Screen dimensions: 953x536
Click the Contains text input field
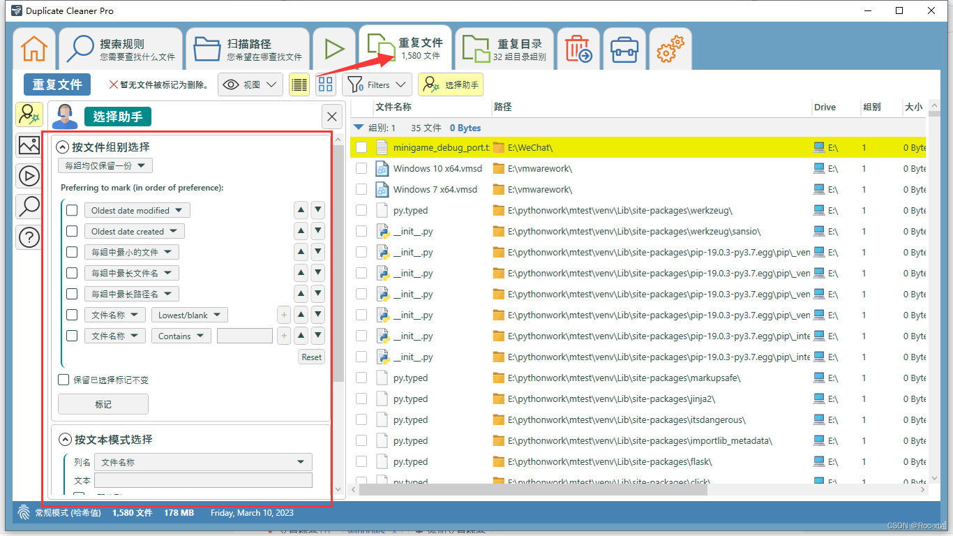[244, 336]
